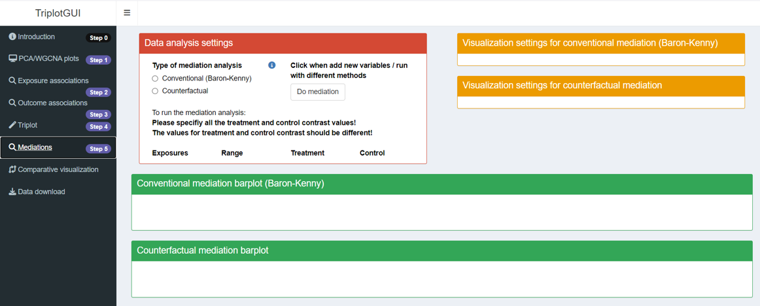Screen dimensions: 760x306
Task: Click the Introduction info icon
Action: click(x=12, y=37)
